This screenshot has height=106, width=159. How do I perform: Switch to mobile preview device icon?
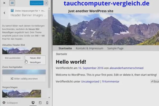point(47,103)
